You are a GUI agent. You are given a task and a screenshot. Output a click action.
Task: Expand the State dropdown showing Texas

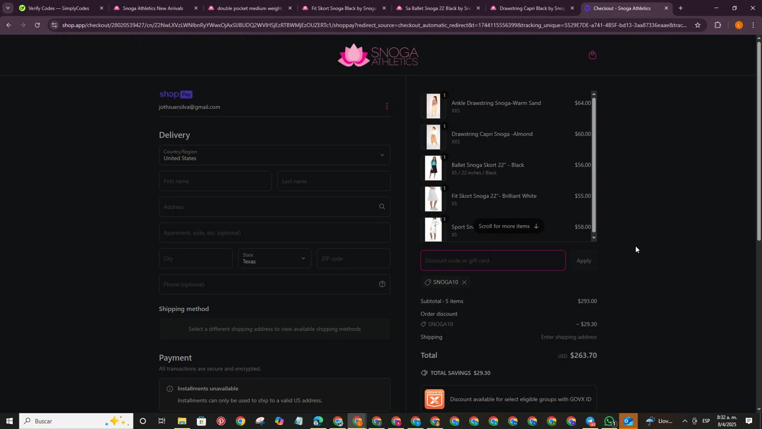[274, 258]
